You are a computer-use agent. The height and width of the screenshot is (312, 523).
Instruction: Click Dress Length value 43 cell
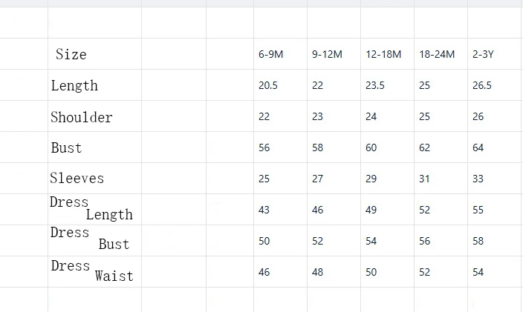tap(264, 210)
